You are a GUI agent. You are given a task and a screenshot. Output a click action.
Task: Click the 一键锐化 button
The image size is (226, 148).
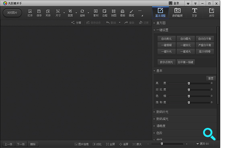point(186,45)
